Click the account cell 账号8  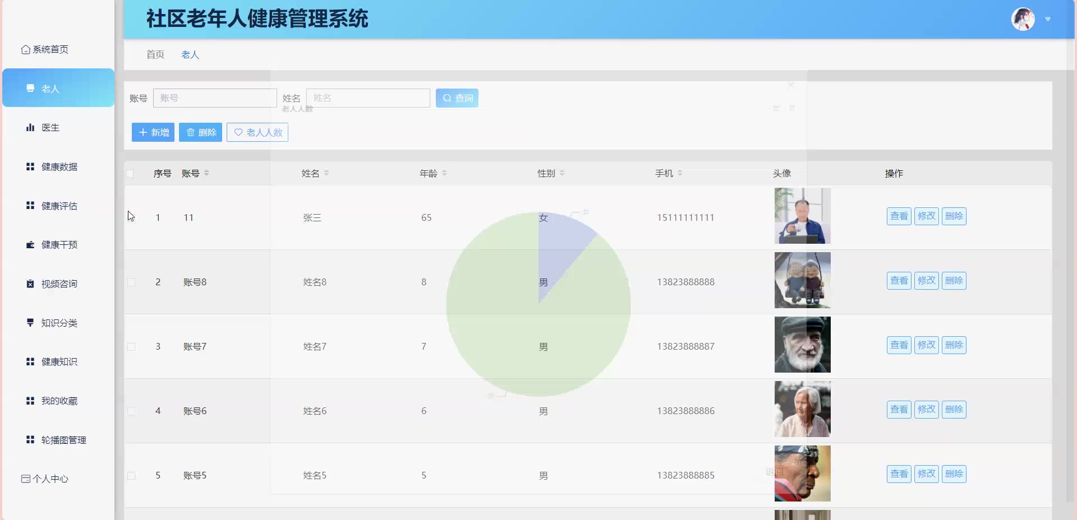tap(195, 282)
